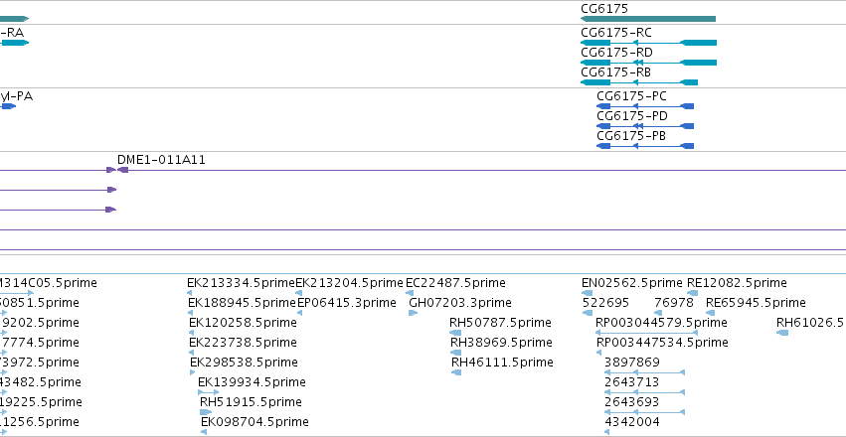The width and height of the screenshot is (846, 437).
Task: Select the EP06415.3prime label
Action: point(347,303)
